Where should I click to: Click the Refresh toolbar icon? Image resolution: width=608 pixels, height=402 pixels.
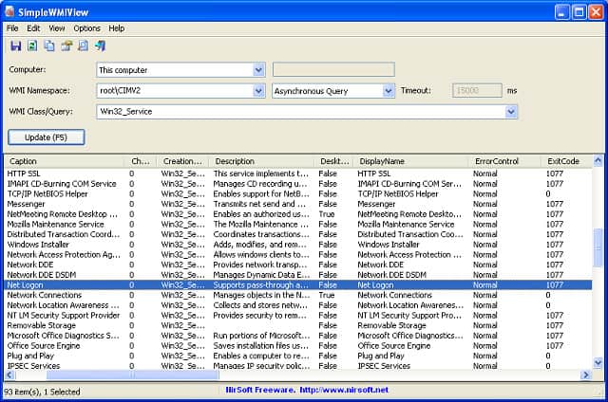(x=32, y=46)
